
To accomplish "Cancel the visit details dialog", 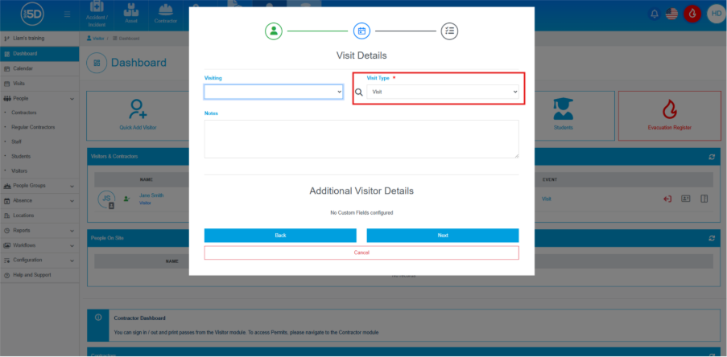I will click(x=361, y=252).
